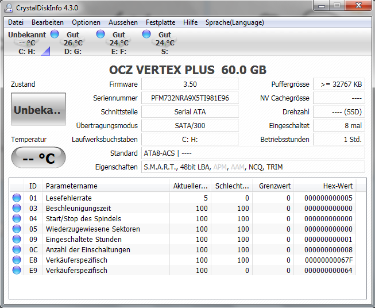This screenshot has width=375, height=308.
Task: Select the Anzahl der Einschaltungen attribute
Action: tap(88, 249)
